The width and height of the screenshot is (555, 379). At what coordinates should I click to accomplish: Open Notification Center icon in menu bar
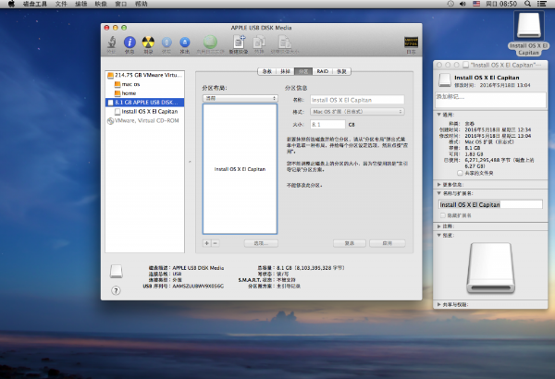[541, 4]
